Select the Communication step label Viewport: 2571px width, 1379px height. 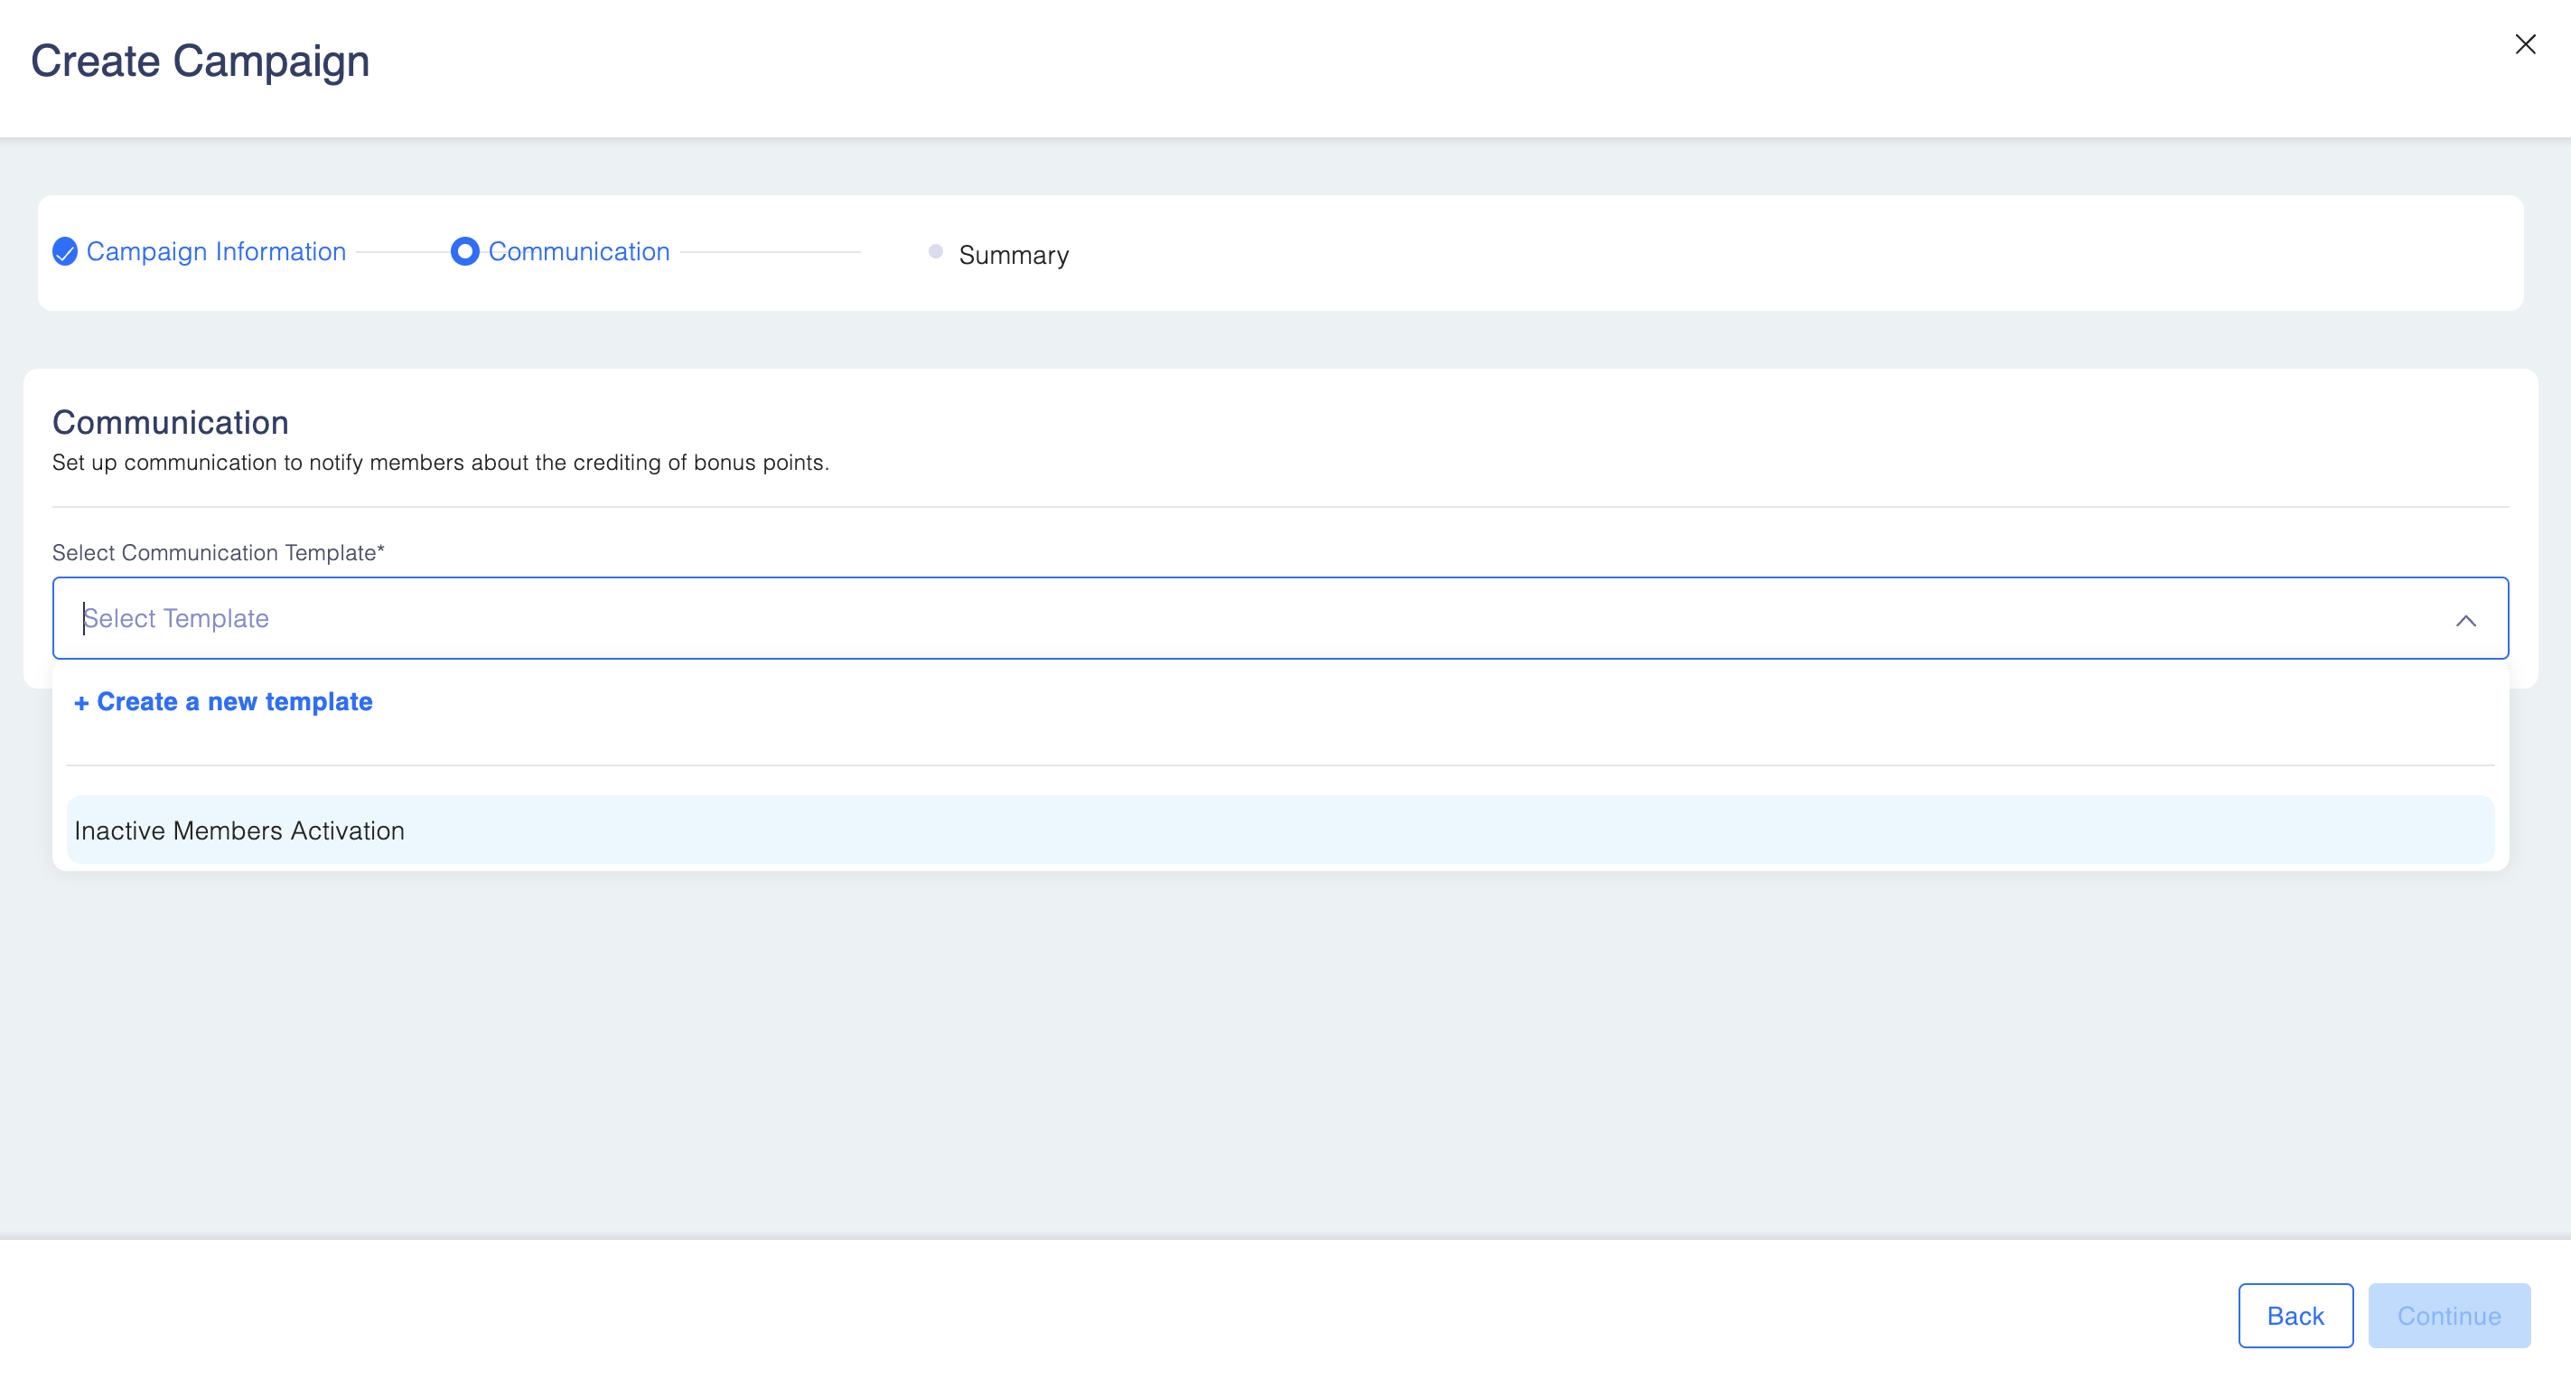578,251
